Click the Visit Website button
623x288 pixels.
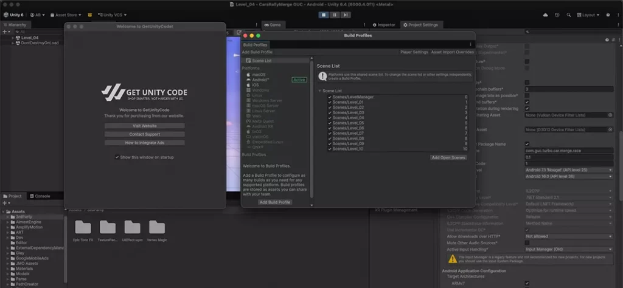(x=144, y=126)
